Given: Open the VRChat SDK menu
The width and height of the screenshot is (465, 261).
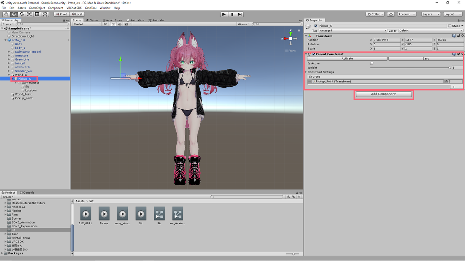Looking at the screenshot, I should tap(74, 8).
